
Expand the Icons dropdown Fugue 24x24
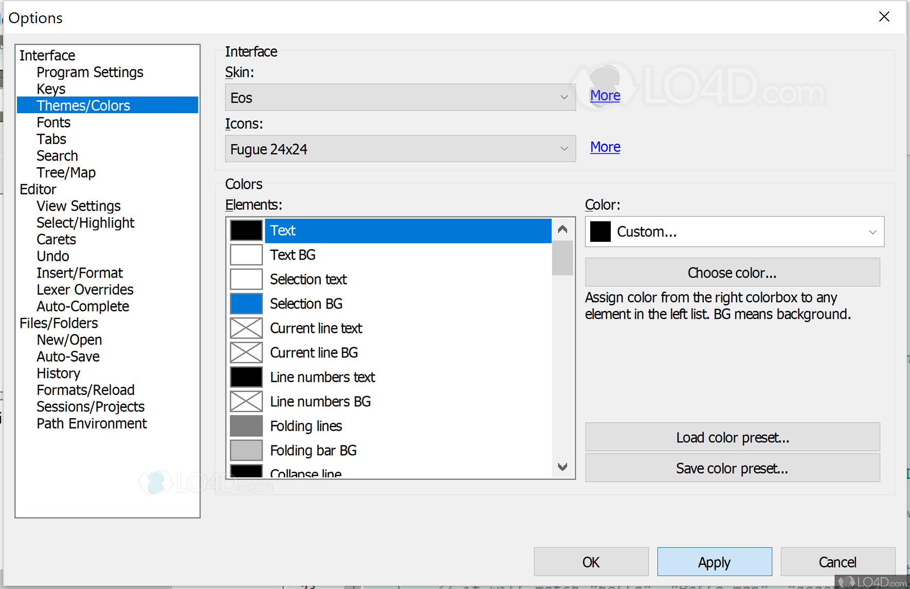400,149
